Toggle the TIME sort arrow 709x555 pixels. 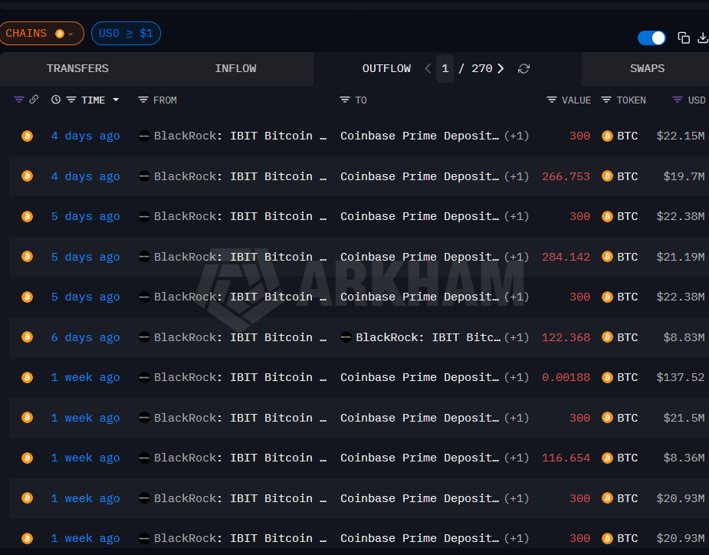point(116,100)
